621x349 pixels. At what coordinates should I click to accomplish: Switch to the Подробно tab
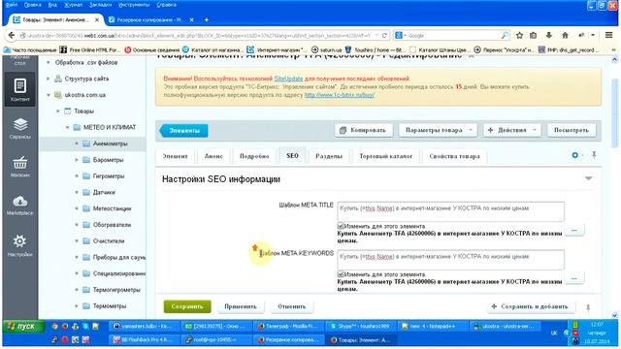254,156
